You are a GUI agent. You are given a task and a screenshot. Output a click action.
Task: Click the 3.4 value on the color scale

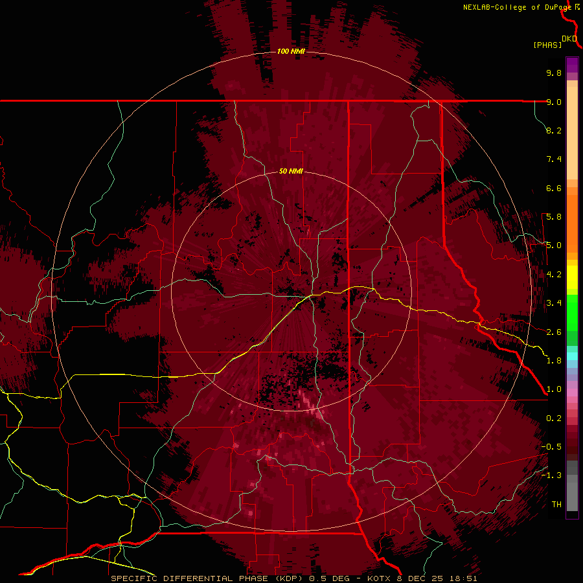554,303
